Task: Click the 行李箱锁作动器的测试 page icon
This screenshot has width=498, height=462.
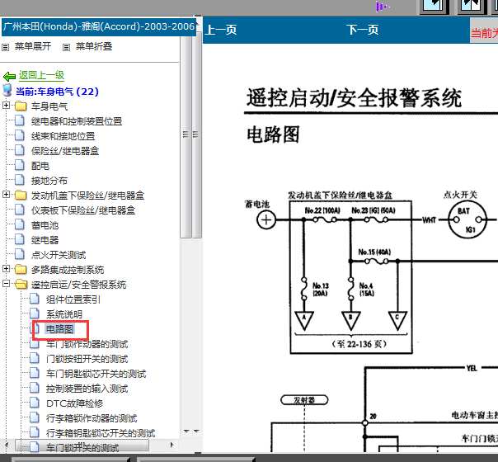Action: [35, 417]
